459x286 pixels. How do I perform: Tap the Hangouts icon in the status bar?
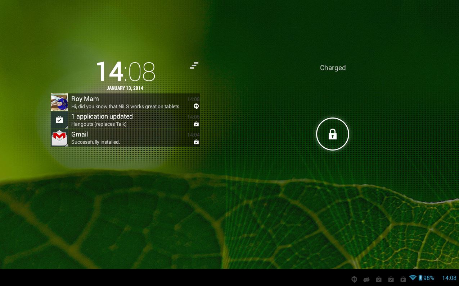354,279
